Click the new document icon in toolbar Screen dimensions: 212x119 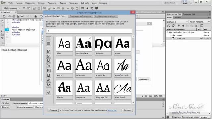(x=4, y=16)
